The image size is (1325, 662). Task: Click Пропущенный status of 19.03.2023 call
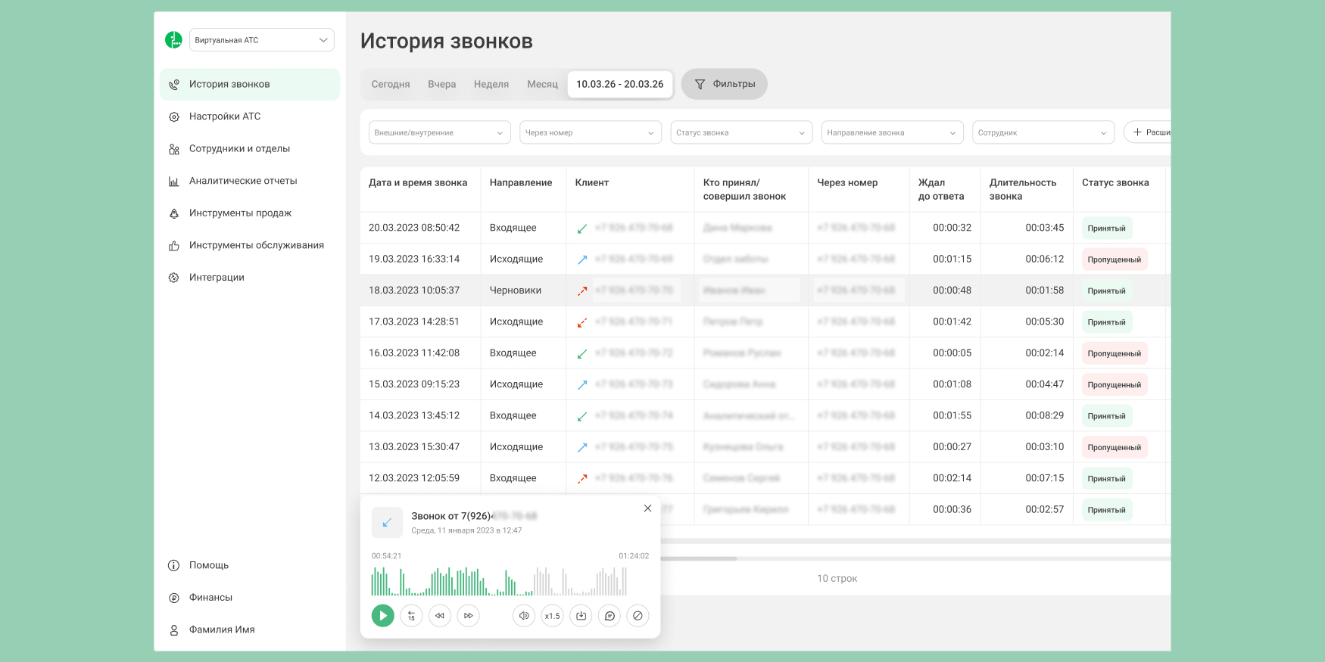tap(1115, 260)
